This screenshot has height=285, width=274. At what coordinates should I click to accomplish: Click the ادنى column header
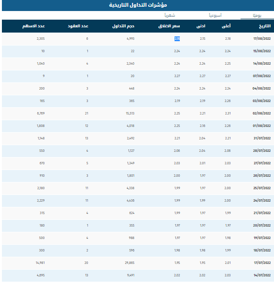201,26
